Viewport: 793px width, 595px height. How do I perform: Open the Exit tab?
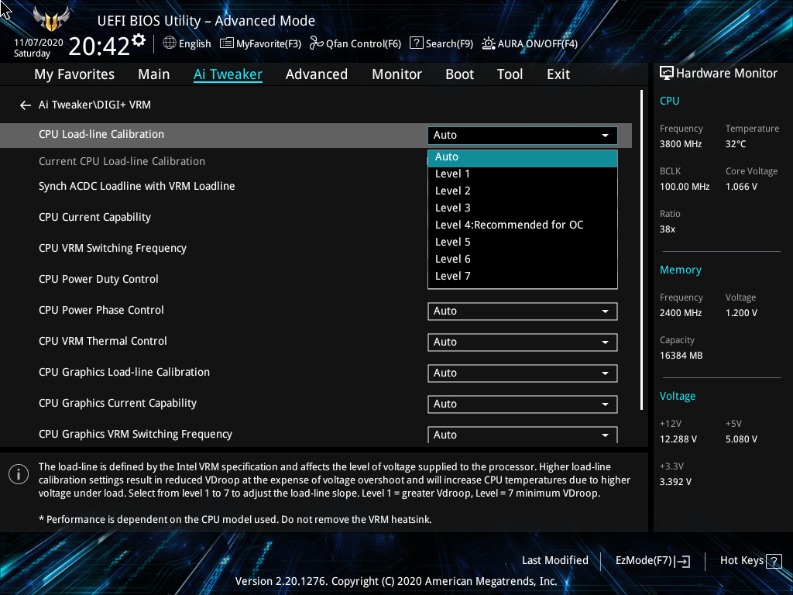558,74
